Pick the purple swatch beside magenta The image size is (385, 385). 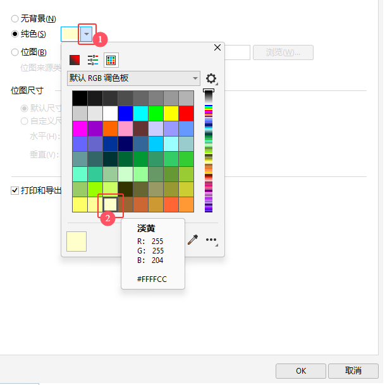tap(95, 129)
